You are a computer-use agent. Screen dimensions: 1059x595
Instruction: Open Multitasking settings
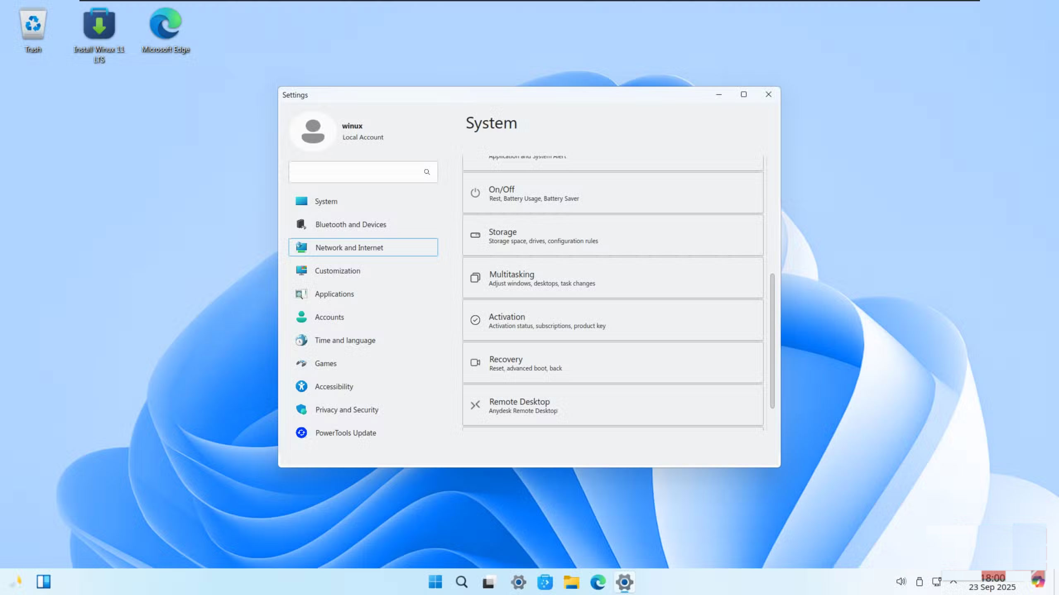(612, 278)
